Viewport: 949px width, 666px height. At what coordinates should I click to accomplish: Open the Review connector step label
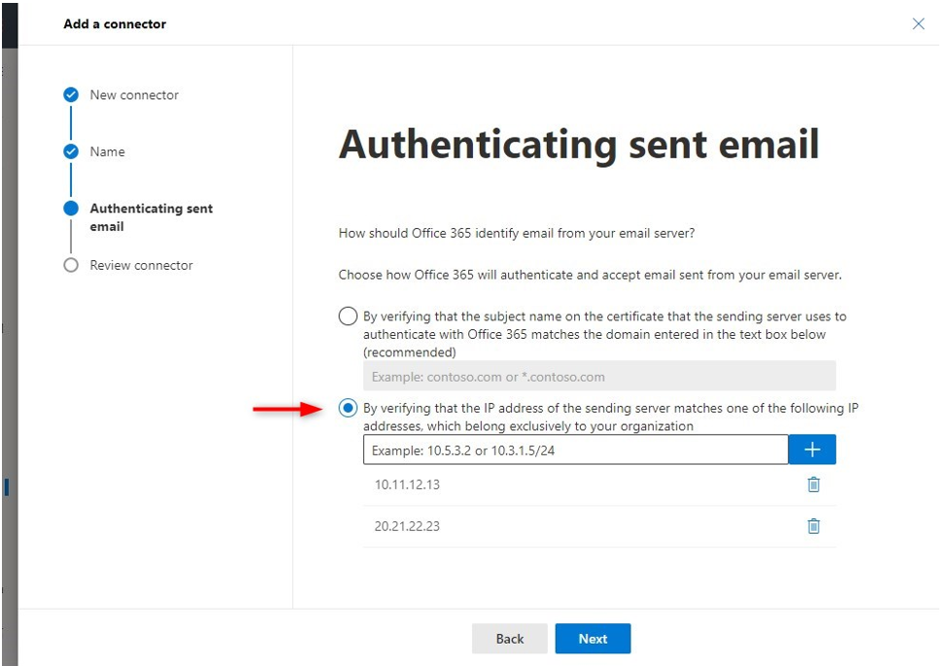pos(141,266)
